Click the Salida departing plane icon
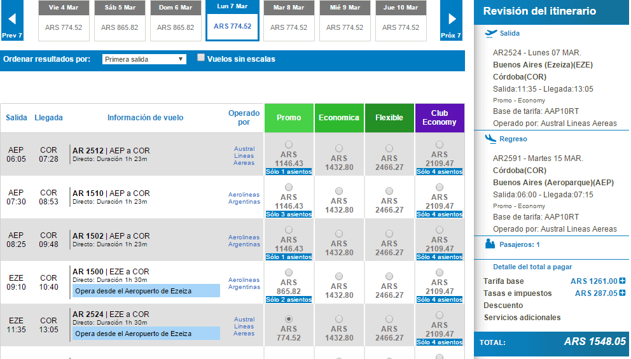 (x=491, y=33)
